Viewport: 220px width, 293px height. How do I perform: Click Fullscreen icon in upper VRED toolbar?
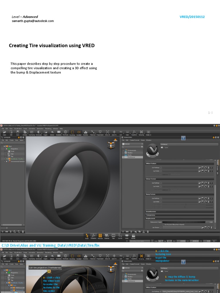pyautogui.click(x=93, y=132)
